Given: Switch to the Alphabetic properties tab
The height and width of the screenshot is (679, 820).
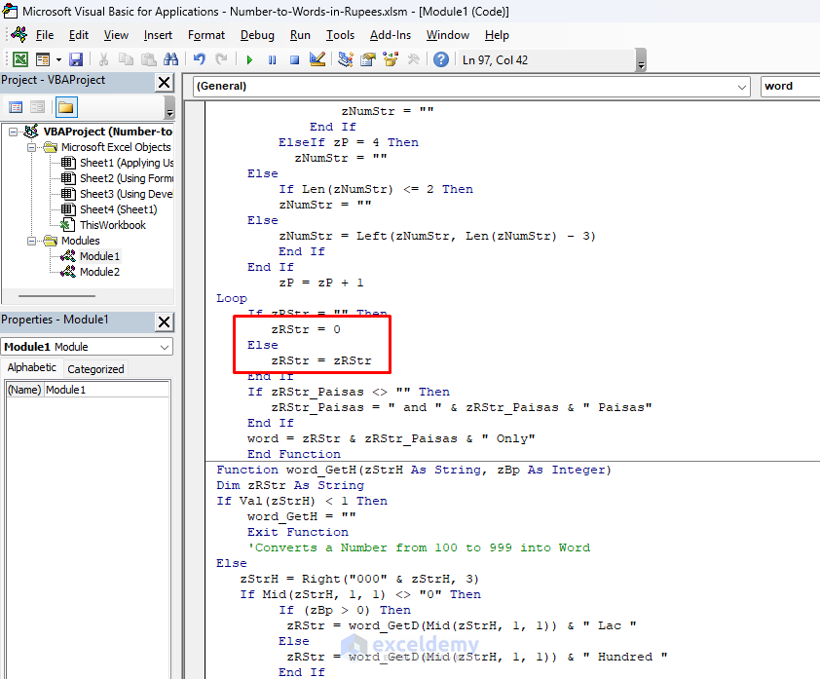Looking at the screenshot, I should coord(31,367).
